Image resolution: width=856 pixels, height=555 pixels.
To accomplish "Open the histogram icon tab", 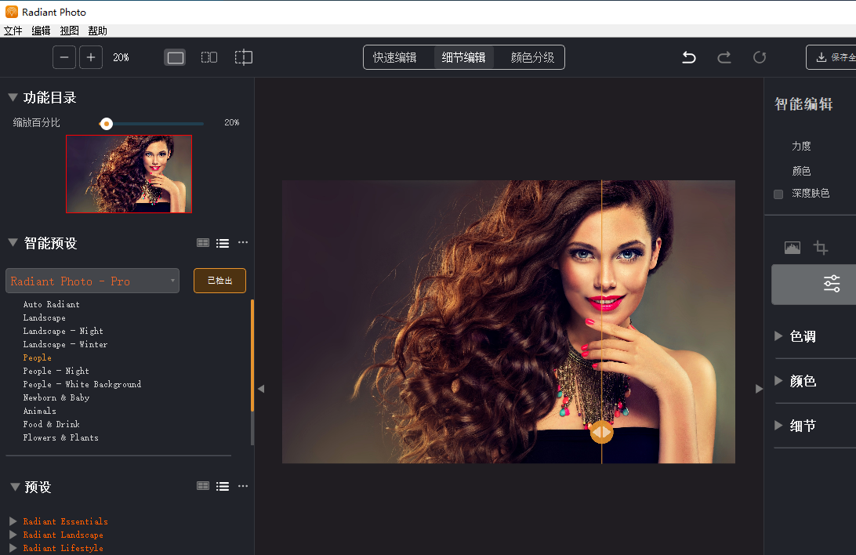I will click(x=793, y=248).
